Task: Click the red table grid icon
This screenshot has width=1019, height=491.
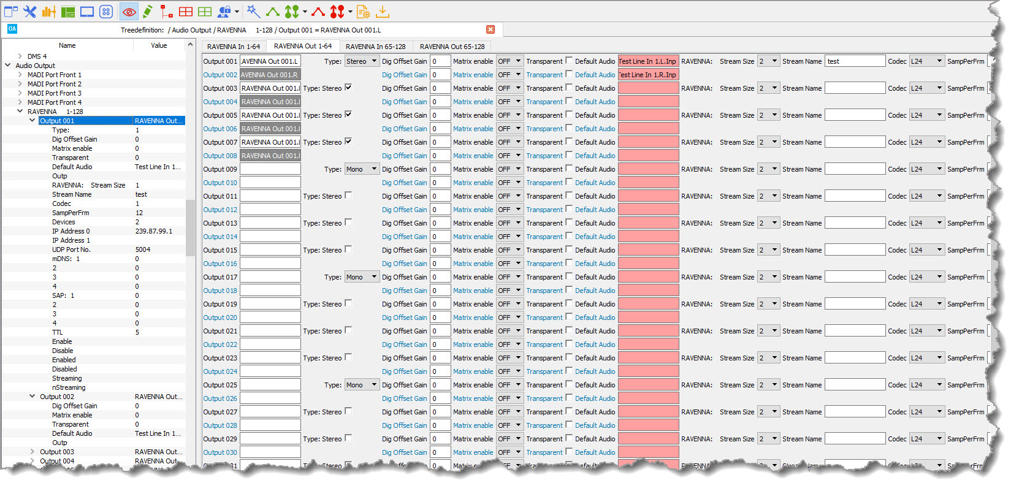Action: click(185, 12)
